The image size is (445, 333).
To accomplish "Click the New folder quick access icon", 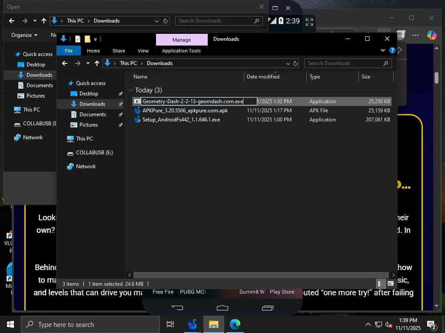I will click(x=87, y=39).
